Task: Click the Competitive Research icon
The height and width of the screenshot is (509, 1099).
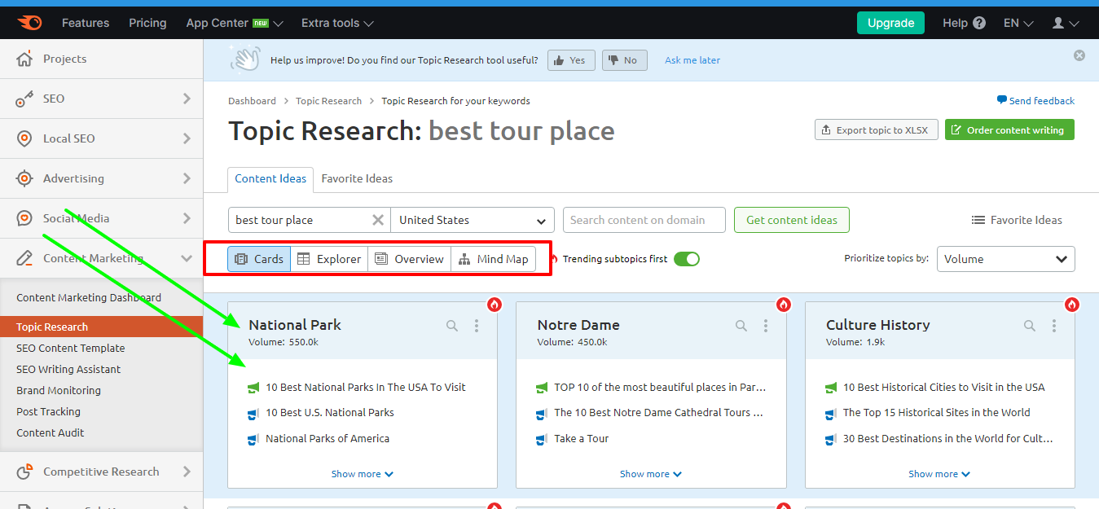Action: 24,472
